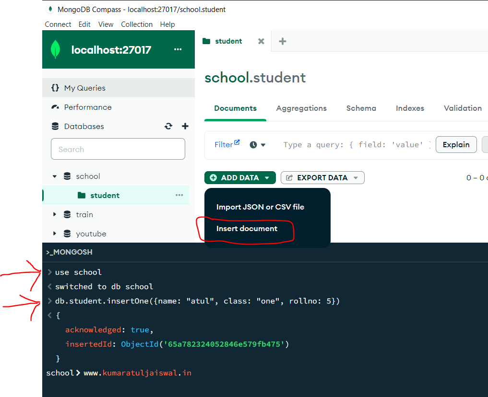Switch to Documents tab
Screen dimensions: 488x397
click(235, 108)
